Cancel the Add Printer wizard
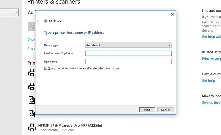Image resolution: width=221 pixels, height=135 pixels. click(165, 110)
